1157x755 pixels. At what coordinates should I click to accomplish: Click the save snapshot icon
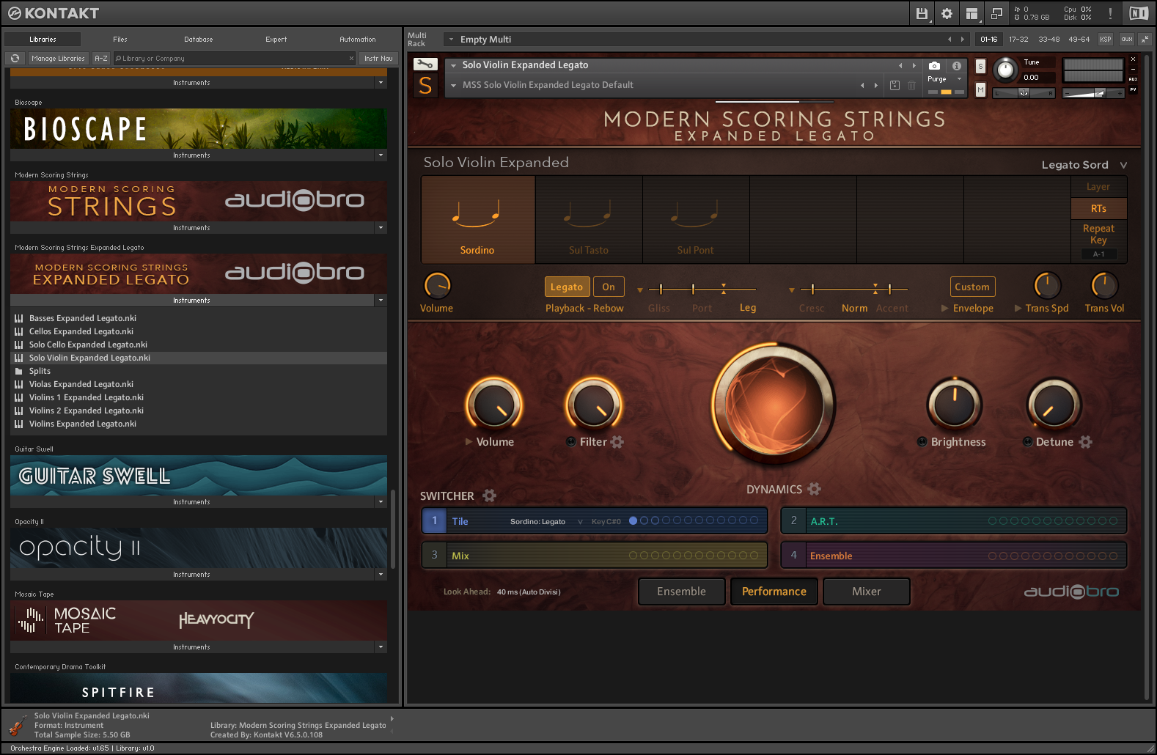895,85
